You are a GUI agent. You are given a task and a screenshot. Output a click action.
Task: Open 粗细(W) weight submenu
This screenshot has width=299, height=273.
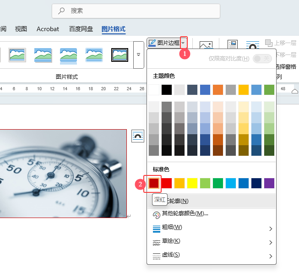(x=212, y=228)
